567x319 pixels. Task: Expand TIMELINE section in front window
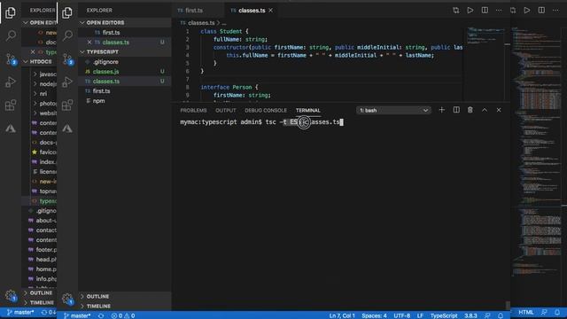click(x=124, y=306)
